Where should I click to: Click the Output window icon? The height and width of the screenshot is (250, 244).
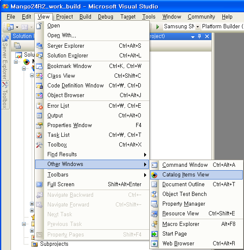tap(39, 115)
